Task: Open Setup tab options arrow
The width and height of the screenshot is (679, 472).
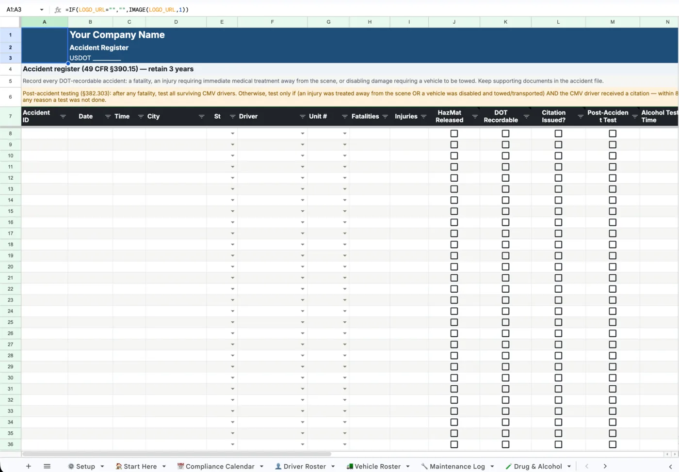Action: [x=102, y=466]
